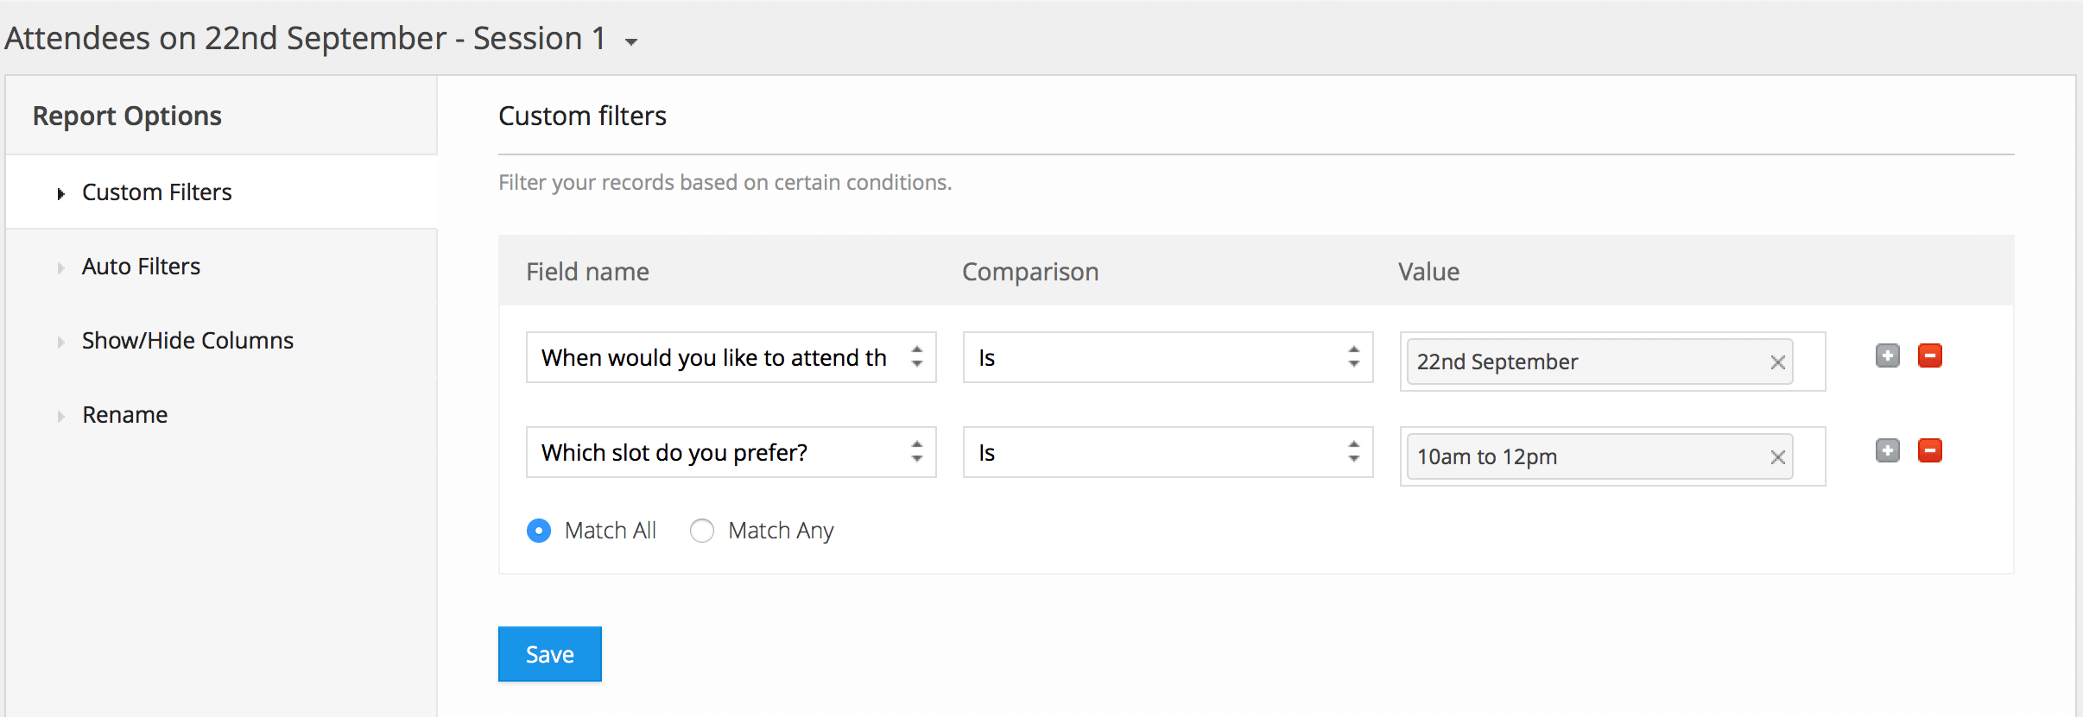
Task: Remove the 10am to 12pm value tag
Action: (x=1777, y=457)
